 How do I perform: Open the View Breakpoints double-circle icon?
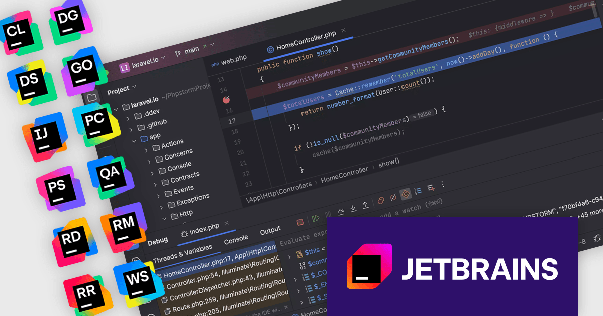pos(381,200)
